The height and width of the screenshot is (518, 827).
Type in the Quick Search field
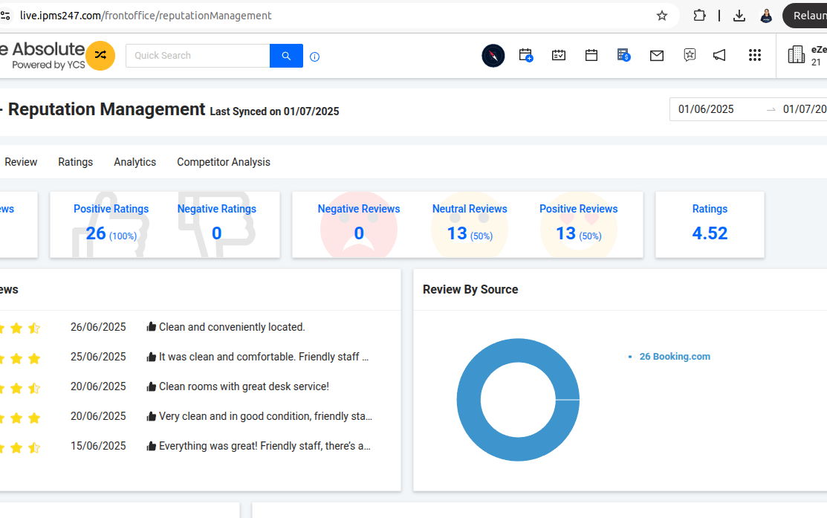(198, 56)
